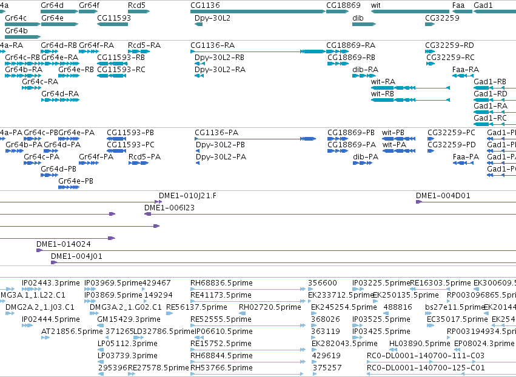Viewport: 516px width, 377px height.
Task: Select the Gr64f gene feature
Action: (88, 12)
